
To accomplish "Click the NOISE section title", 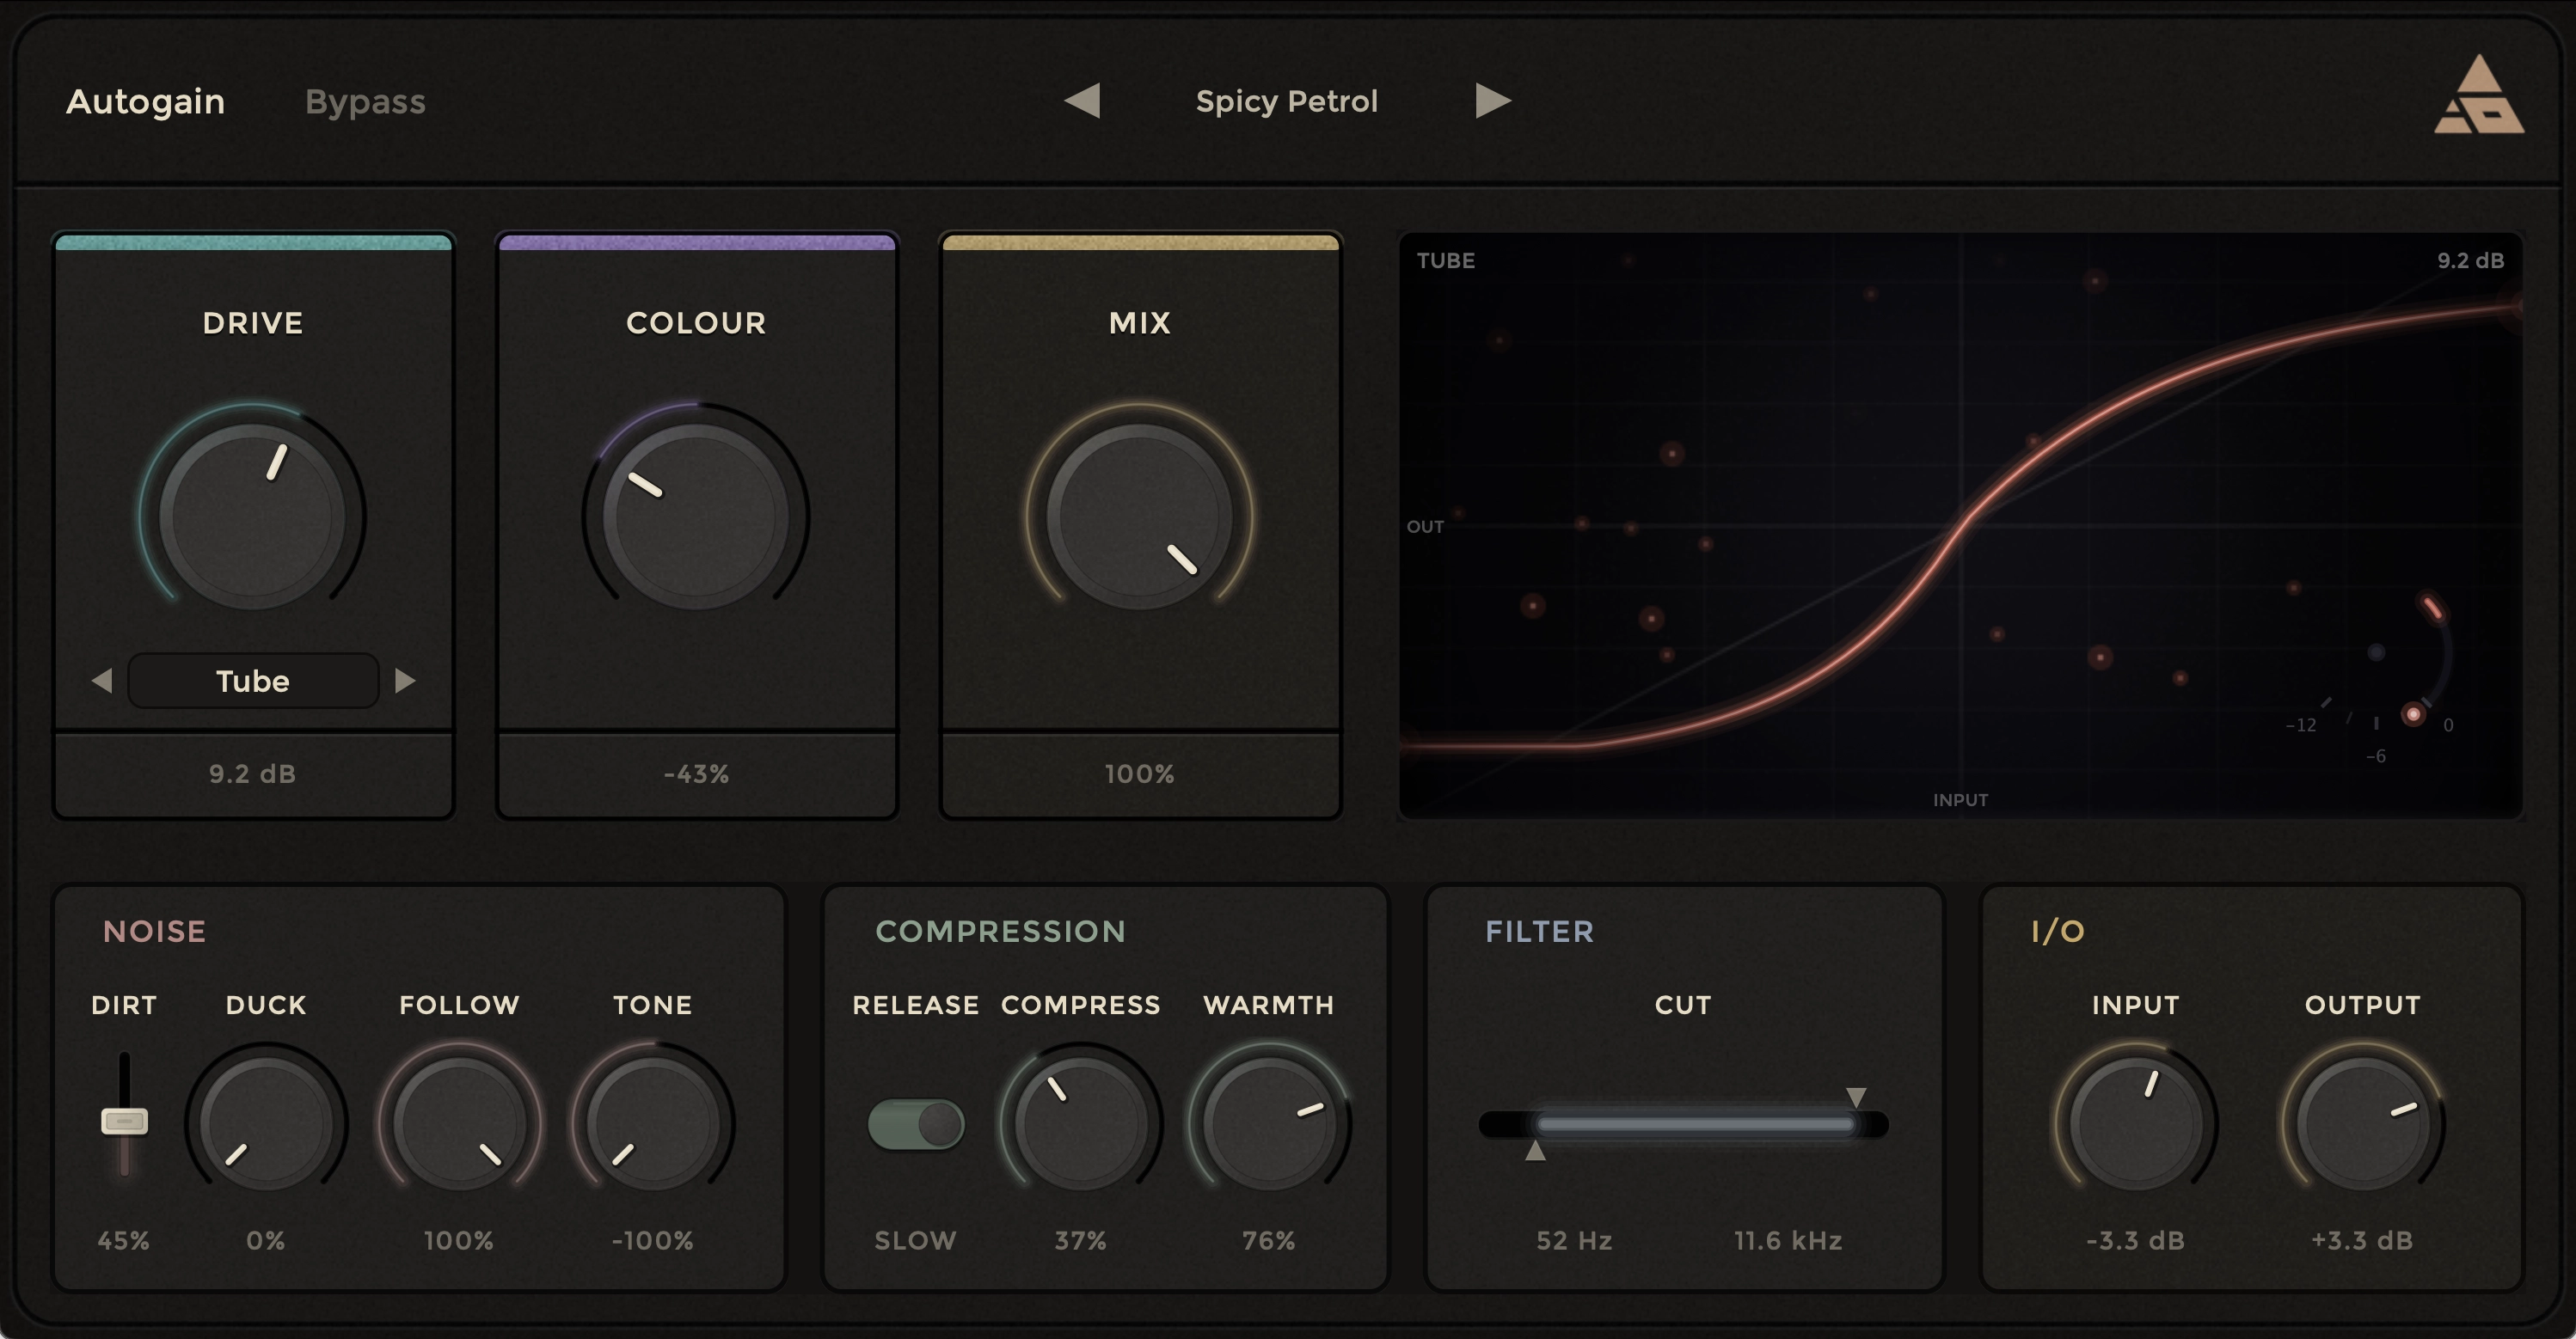I will tap(154, 932).
